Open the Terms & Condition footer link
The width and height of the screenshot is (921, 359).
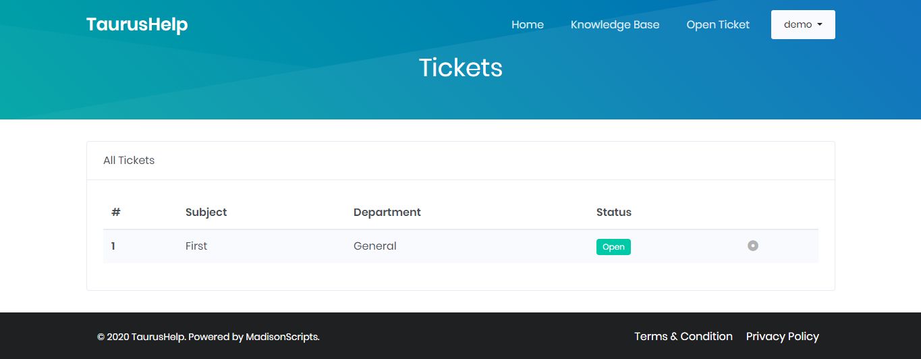pos(683,336)
